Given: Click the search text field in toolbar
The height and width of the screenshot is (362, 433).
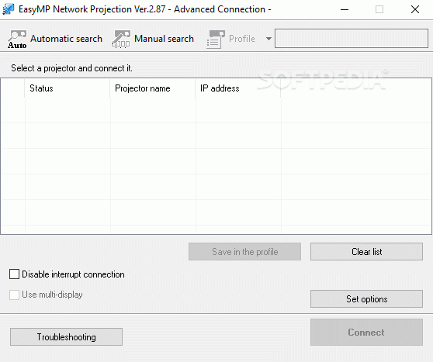Looking at the screenshot, I should point(352,38).
